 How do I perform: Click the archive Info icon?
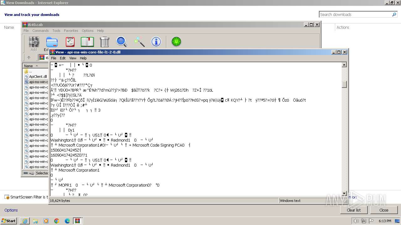(156, 42)
